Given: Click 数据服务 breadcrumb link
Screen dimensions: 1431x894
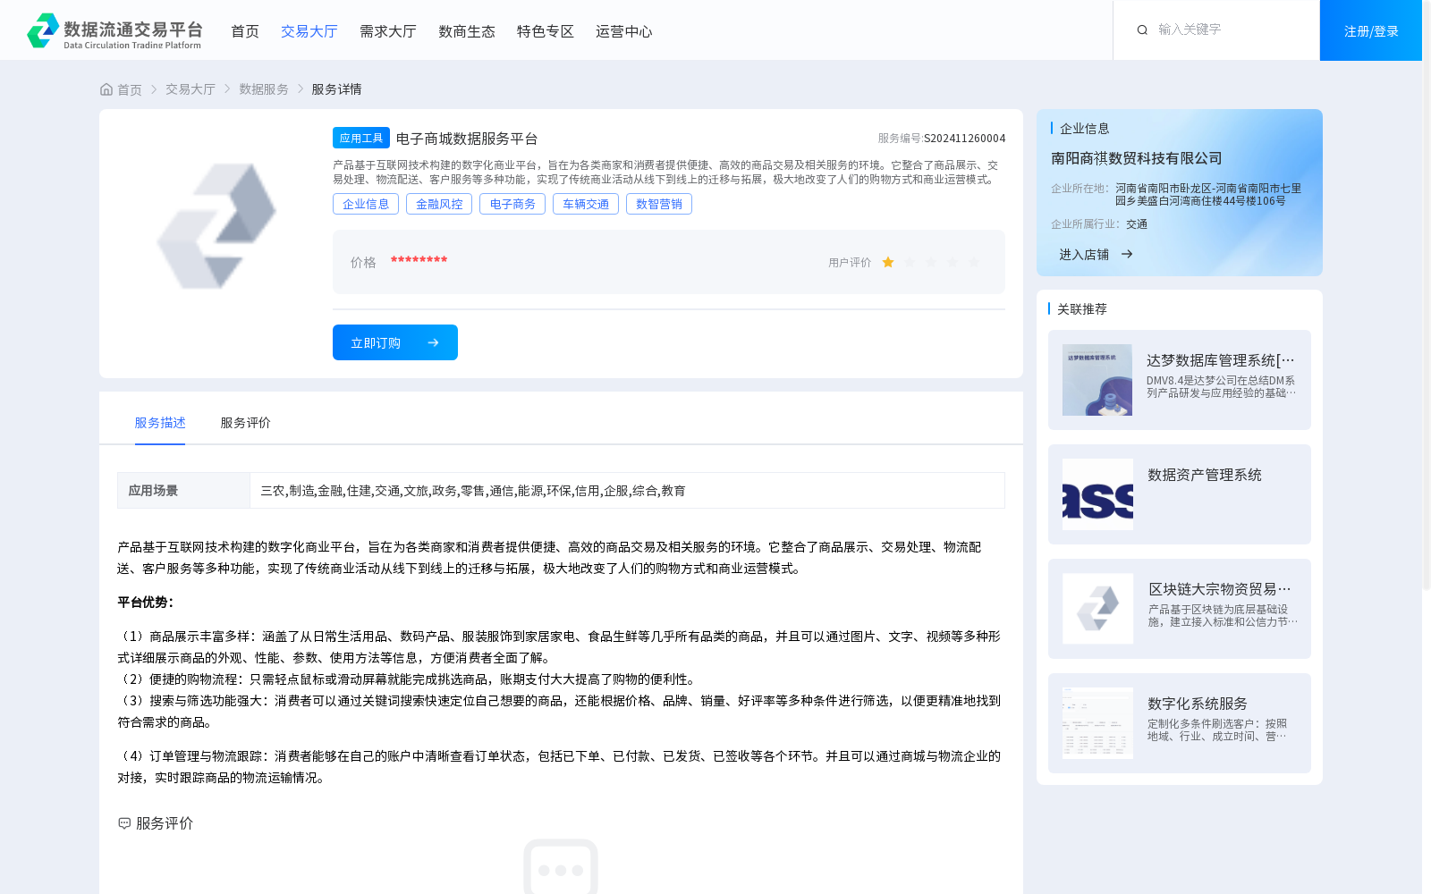Looking at the screenshot, I should [x=264, y=89].
